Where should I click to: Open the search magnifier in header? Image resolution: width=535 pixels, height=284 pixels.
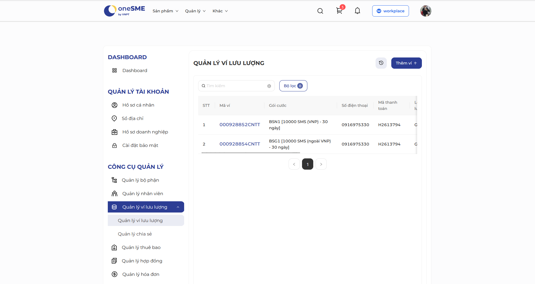320,11
